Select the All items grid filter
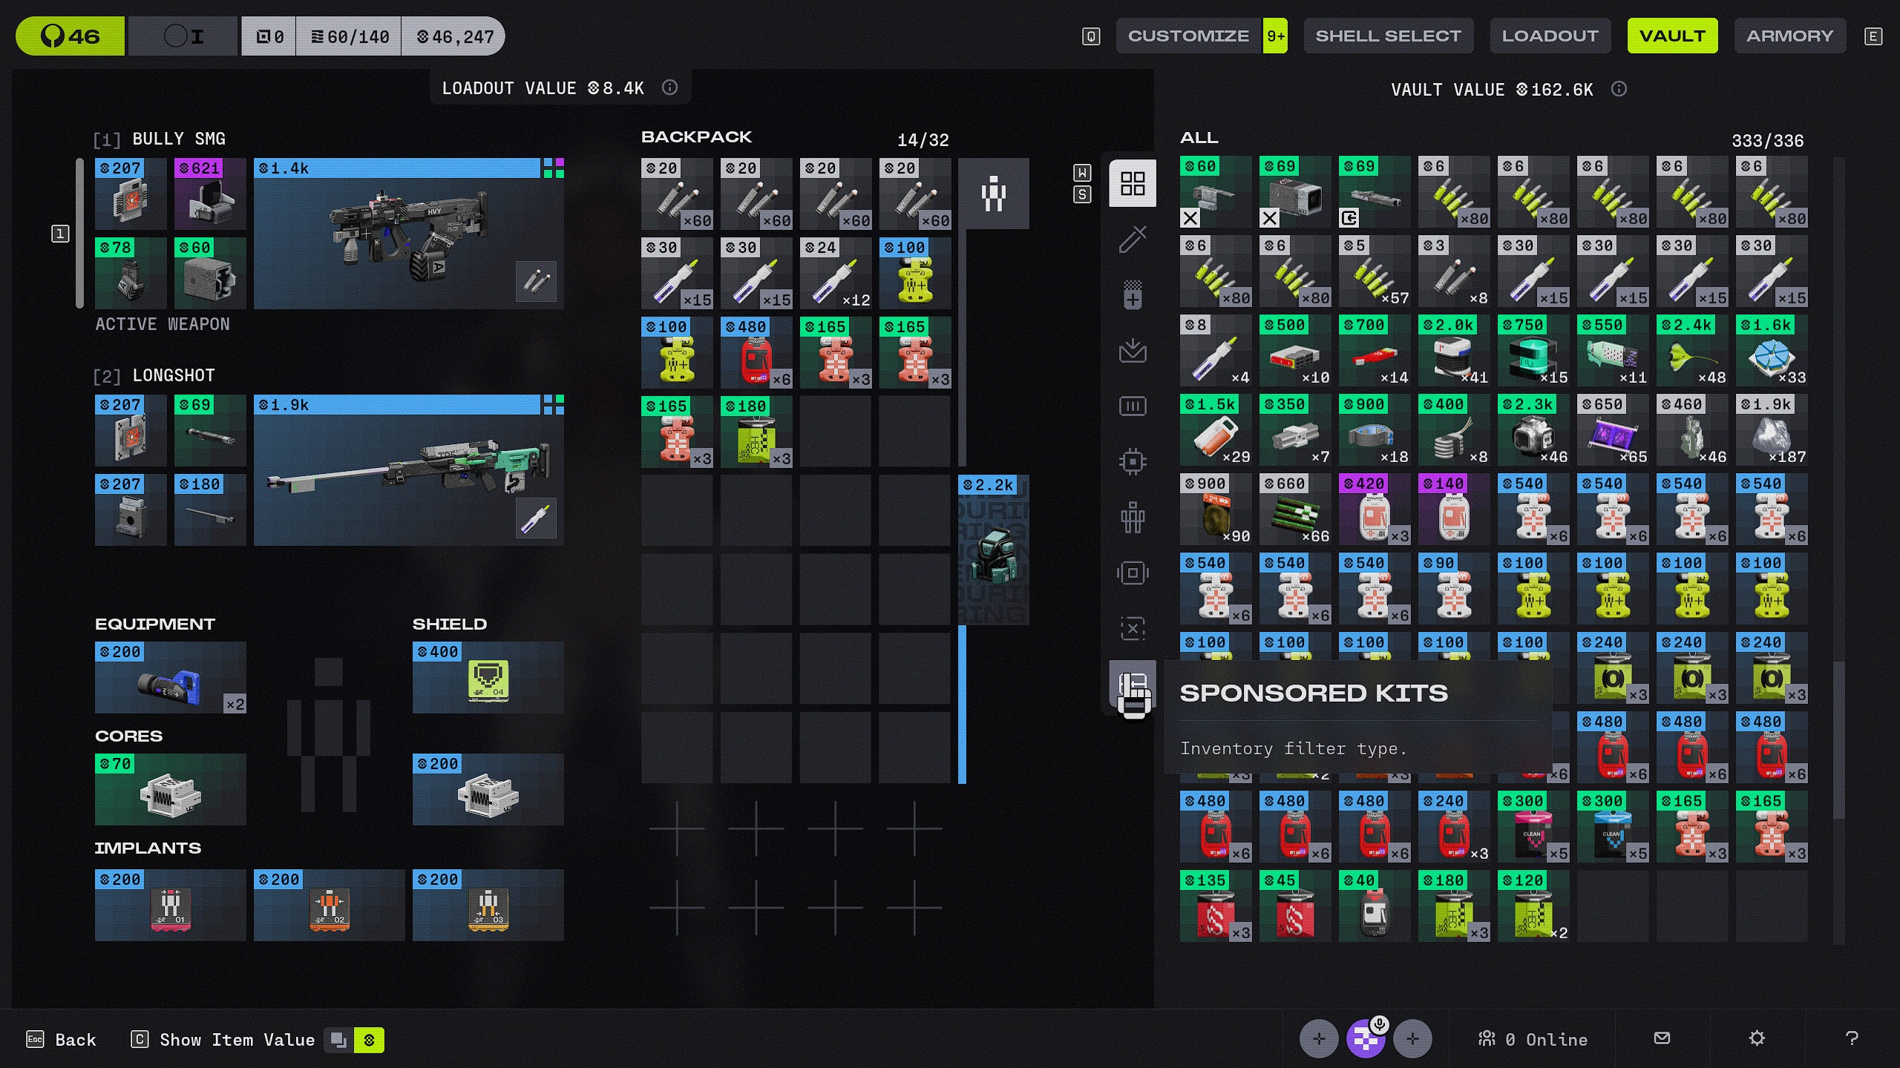 click(x=1133, y=183)
